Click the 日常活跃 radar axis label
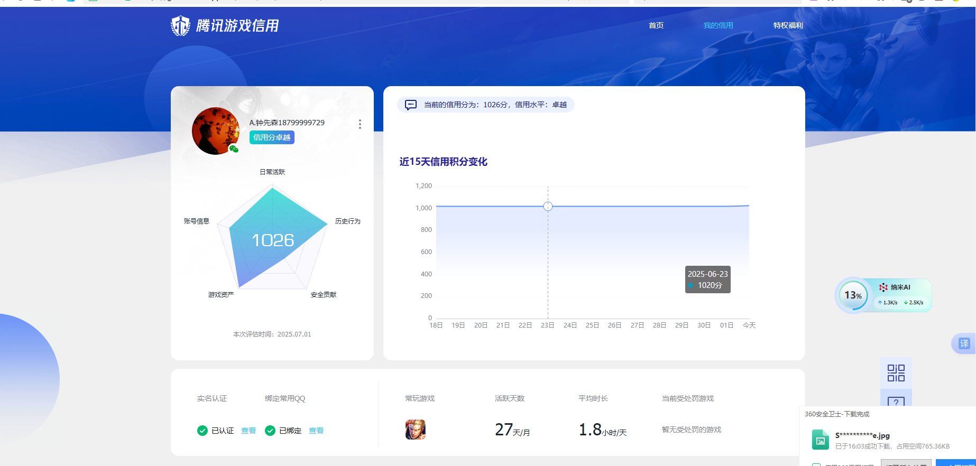Screen dimensions: 976x466 point(272,172)
